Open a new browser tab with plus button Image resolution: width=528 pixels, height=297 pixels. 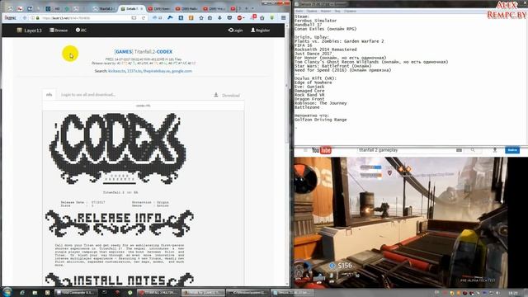click(x=247, y=8)
